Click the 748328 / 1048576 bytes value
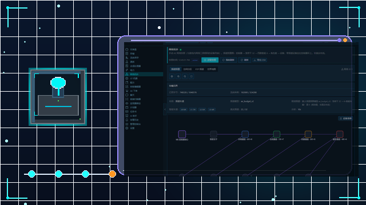The height and width of the screenshot is (205, 366). pyautogui.click(x=188, y=92)
